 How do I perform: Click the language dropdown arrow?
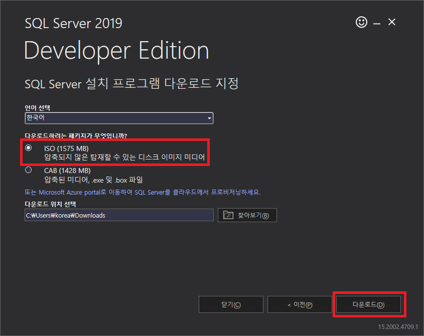point(209,118)
